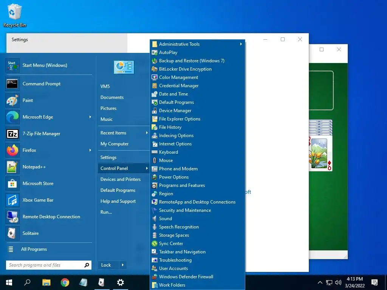Expand Recent Items submenu arrow
Viewport: 387px width, 290px height.
click(x=147, y=133)
